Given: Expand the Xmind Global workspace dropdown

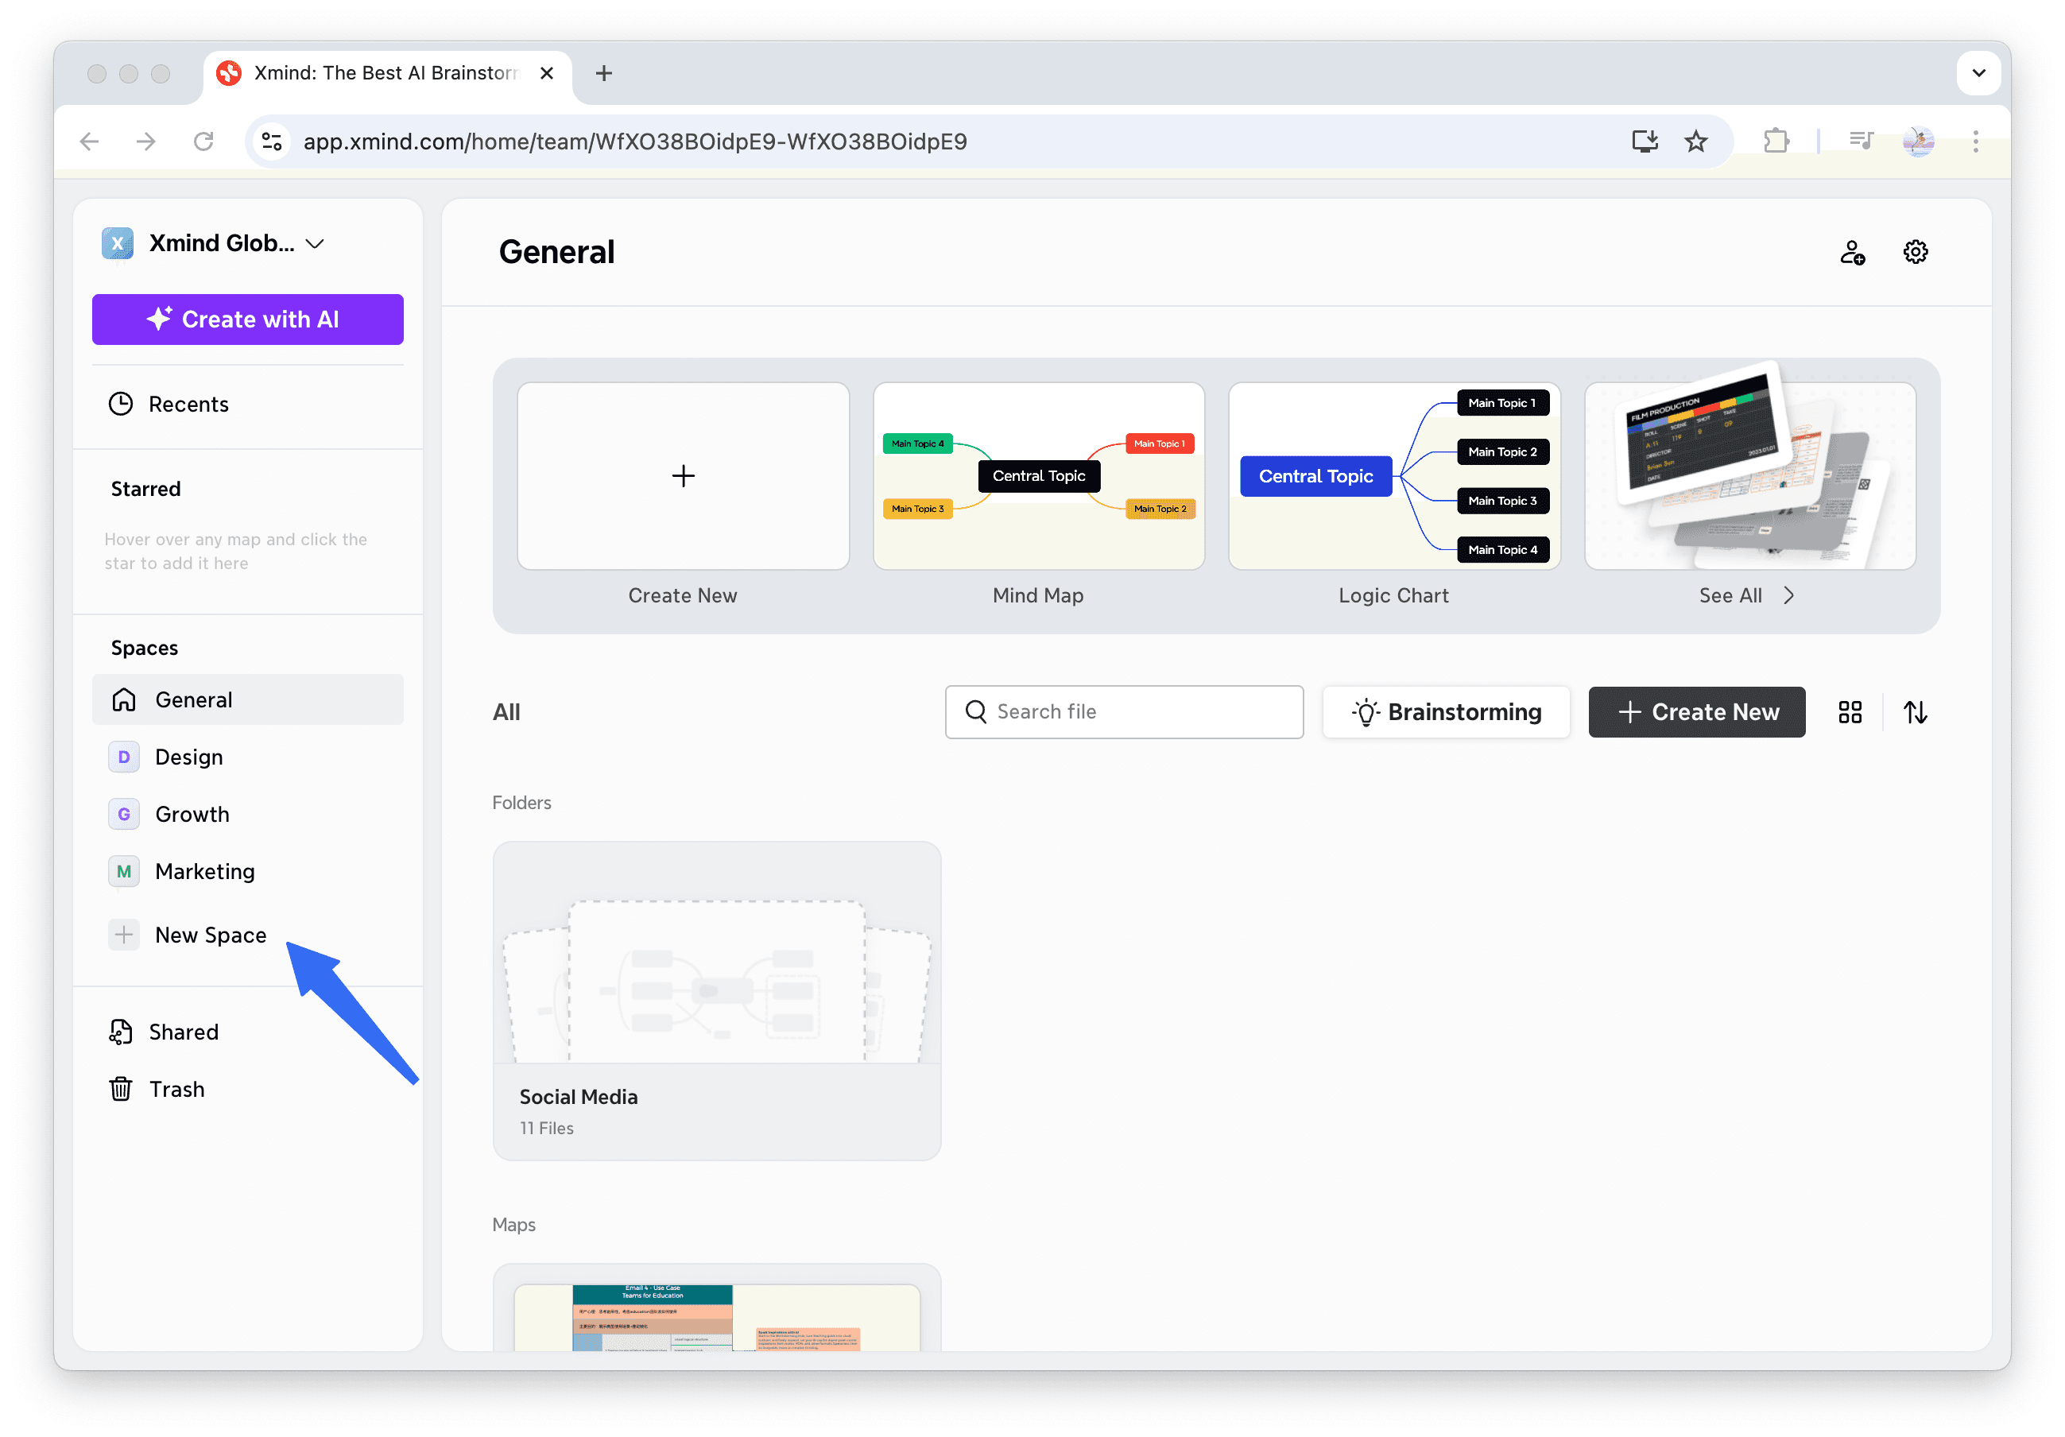Looking at the screenshot, I should point(315,242).
